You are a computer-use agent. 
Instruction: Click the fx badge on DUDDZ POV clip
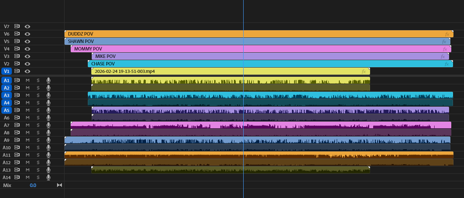point(447,34)
